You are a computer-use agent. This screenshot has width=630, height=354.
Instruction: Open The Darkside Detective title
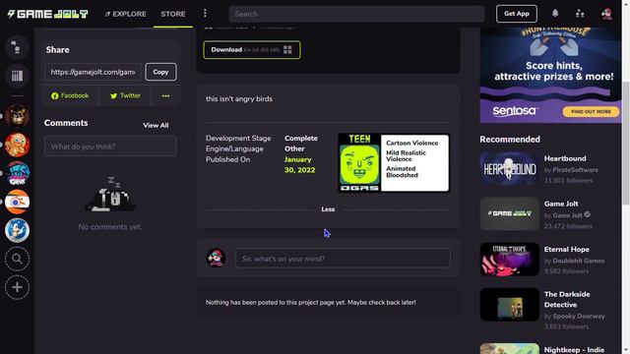[x=567, y=299]
